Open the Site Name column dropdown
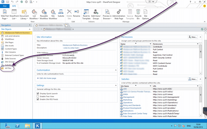Image resolution: width=207 pixels, height=129 pixels. (x=150, y=86)
